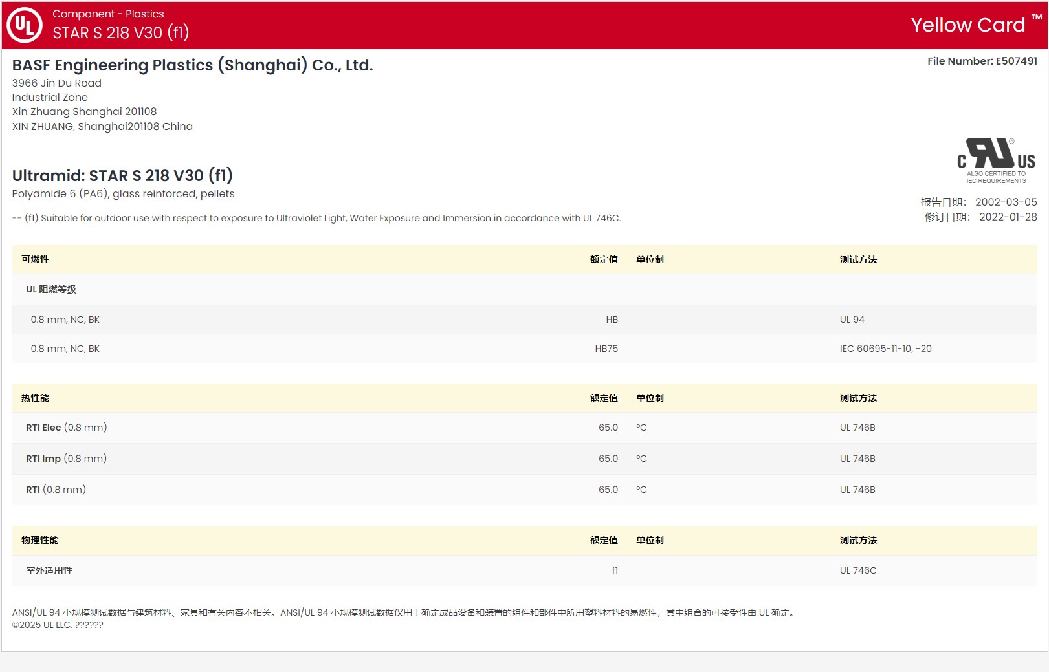
Task: Click the 'UL 94' test method cell
Action: click(x=852, y=320)
